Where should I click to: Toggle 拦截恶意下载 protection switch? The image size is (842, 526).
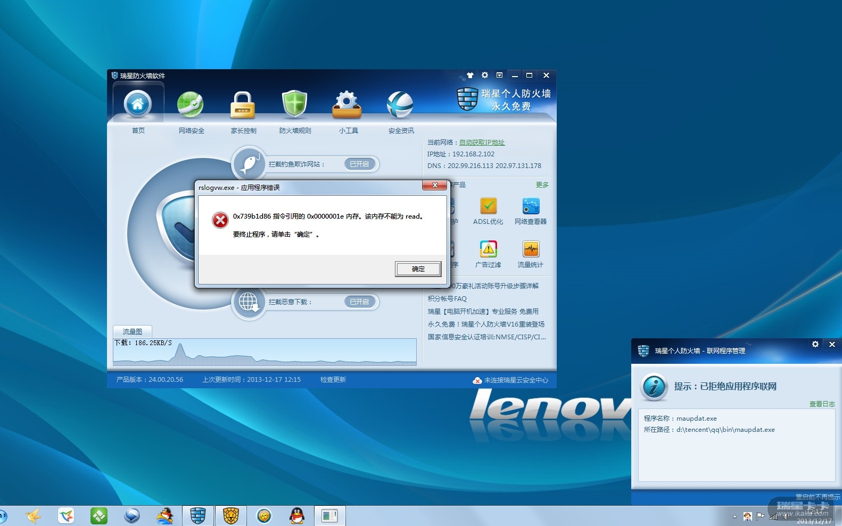360,302
